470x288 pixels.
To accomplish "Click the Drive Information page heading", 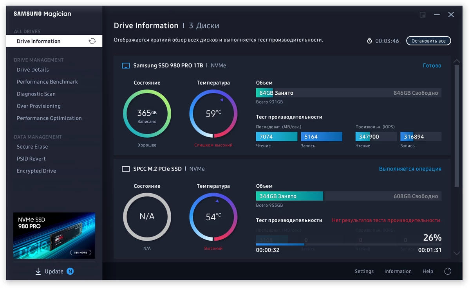I will coord(146,26).
